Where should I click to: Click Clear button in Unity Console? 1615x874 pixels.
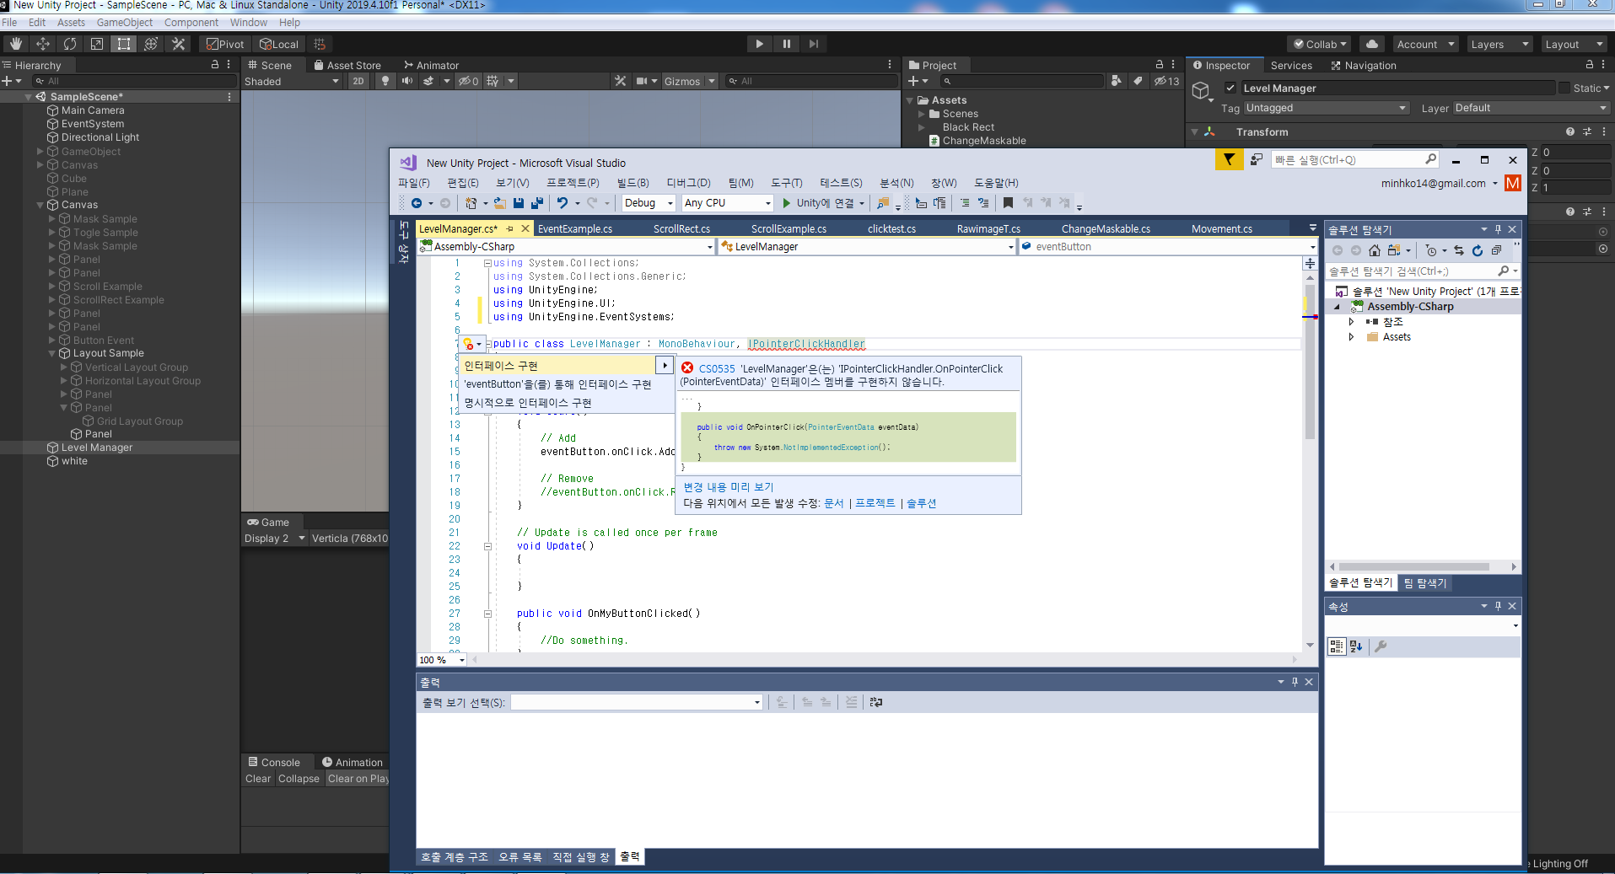point(258,779)
